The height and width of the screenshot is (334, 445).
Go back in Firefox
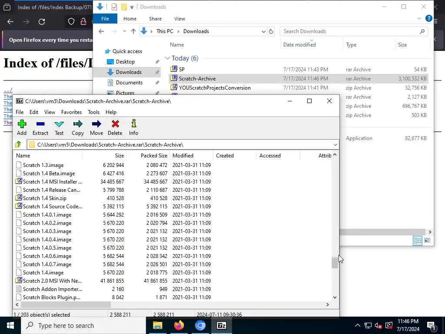click(x=10, y=22)
